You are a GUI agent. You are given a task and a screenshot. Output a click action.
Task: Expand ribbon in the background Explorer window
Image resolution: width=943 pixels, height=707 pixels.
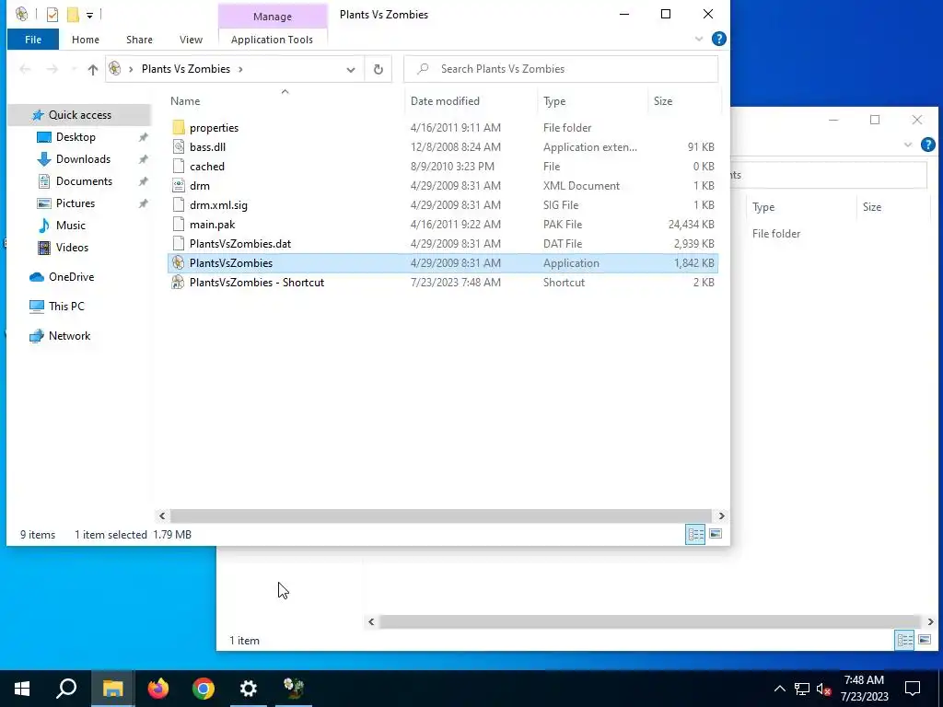[908, 145]
